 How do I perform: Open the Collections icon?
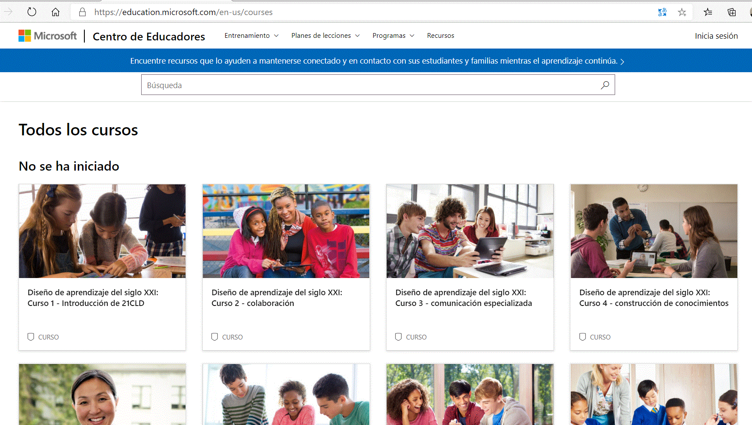(731, 12)
